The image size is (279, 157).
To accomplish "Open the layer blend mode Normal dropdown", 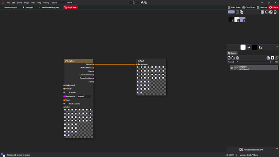I will point(233,62).
